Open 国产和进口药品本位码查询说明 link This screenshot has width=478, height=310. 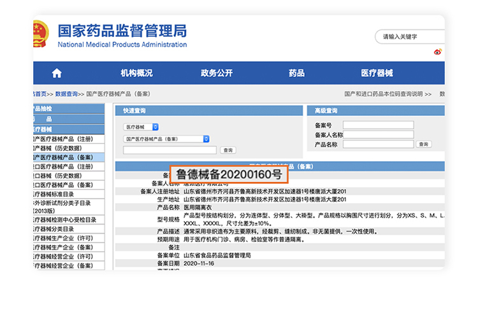(x=387, y=94)
